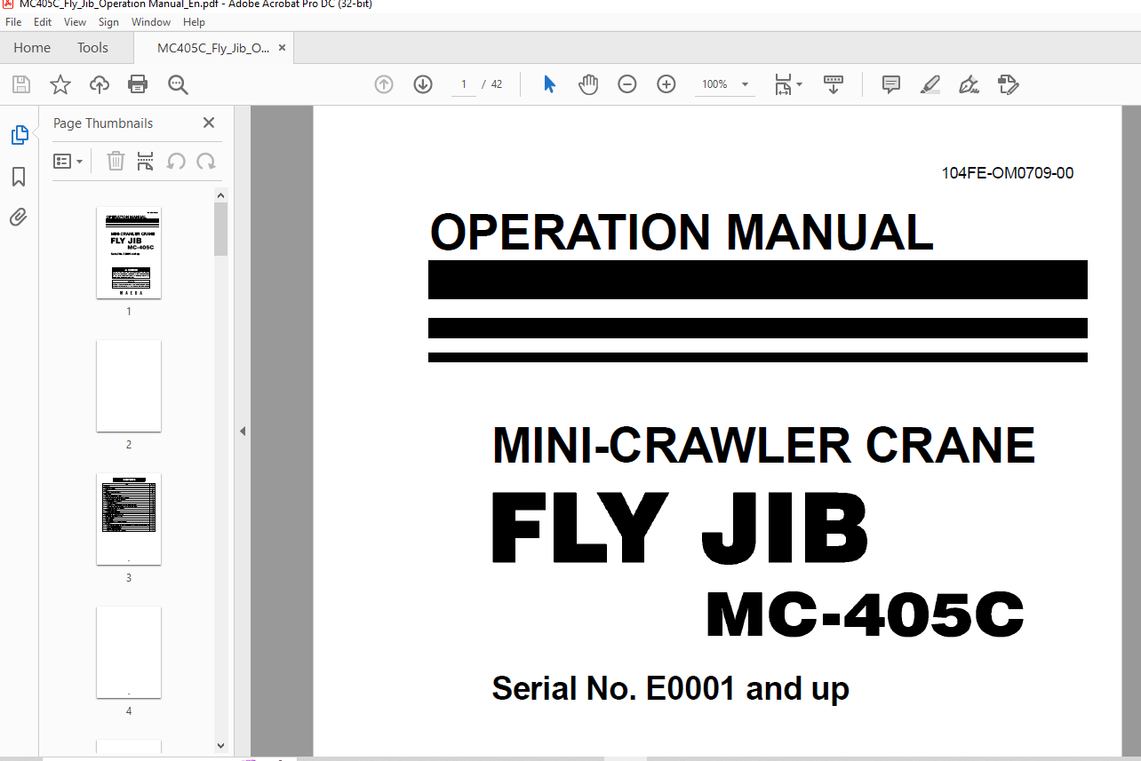The width and height of the screenshot is (1141, 761).
Task: Add a comment with sticky note icon
Action: click(x=890, y=84)
